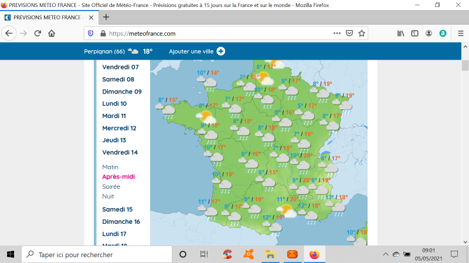Reload the Météo-France page

[38, 33]
